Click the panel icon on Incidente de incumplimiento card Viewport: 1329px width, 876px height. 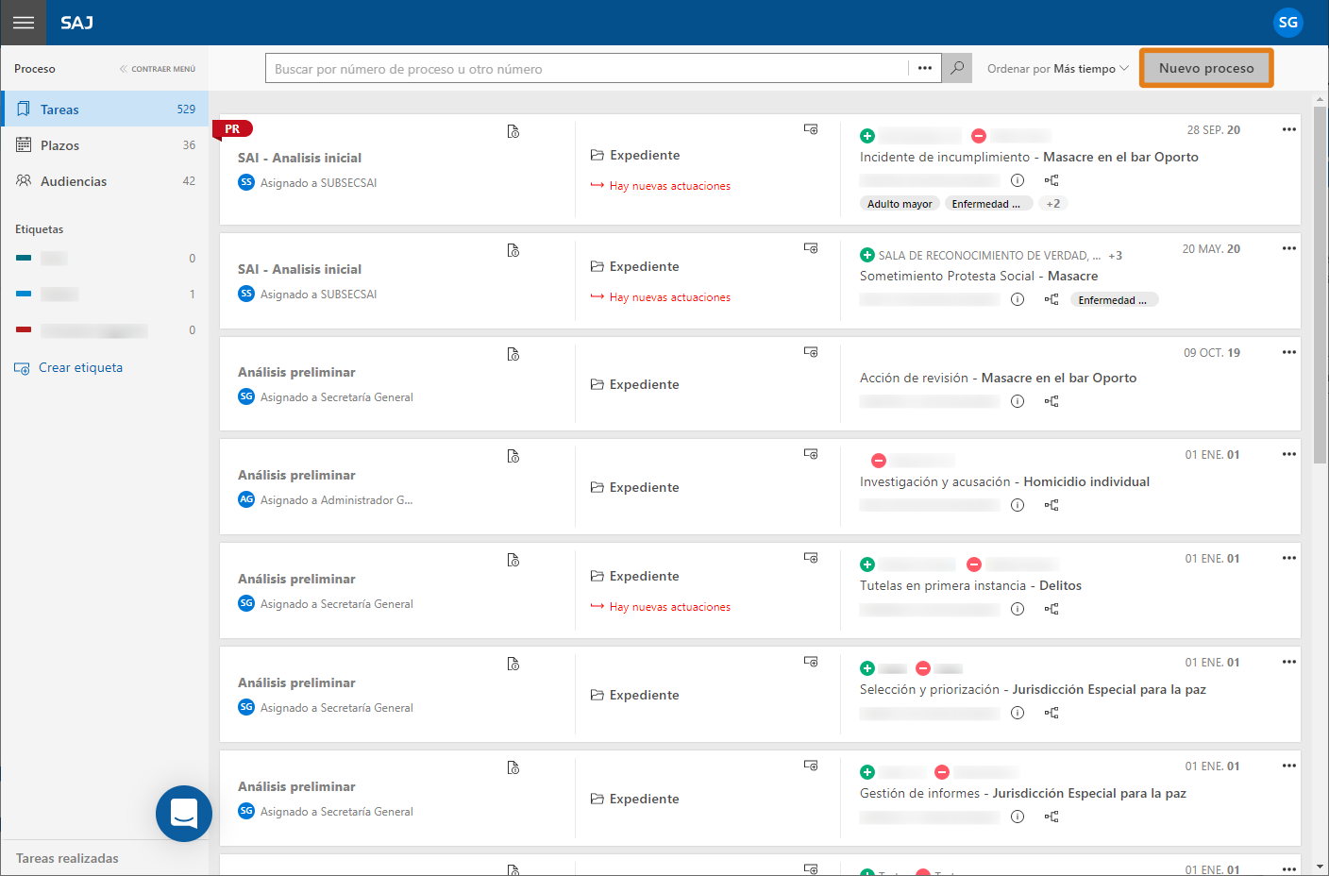click(x=811, y=129)
